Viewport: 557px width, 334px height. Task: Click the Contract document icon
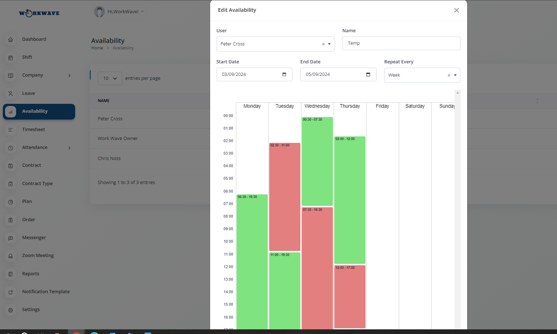(x=11, y=166)
